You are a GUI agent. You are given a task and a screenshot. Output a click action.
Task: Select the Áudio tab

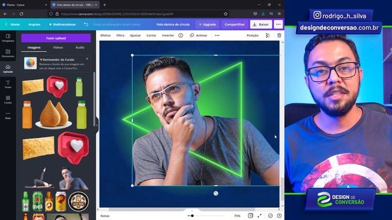tap(80, 48)
